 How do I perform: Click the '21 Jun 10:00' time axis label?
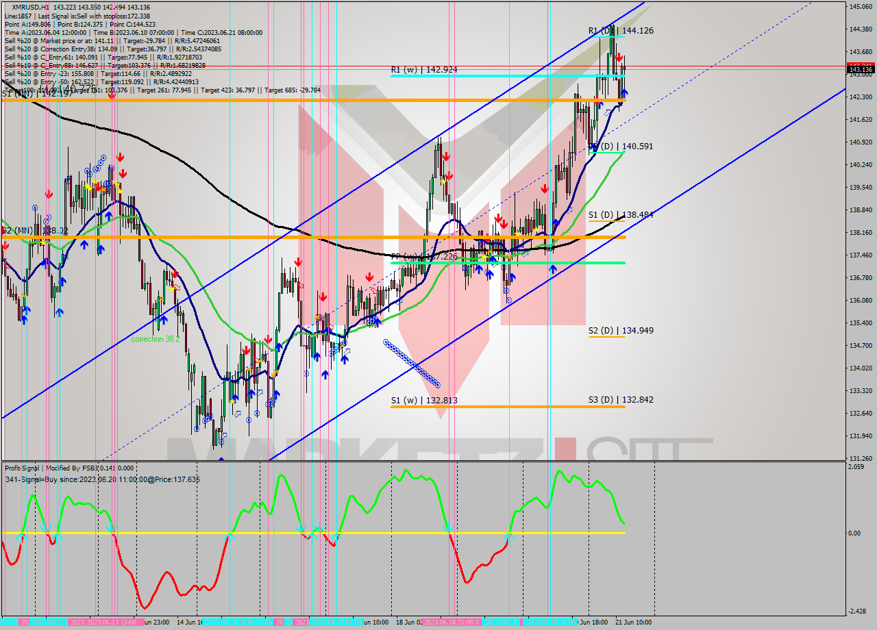point(633,622)
